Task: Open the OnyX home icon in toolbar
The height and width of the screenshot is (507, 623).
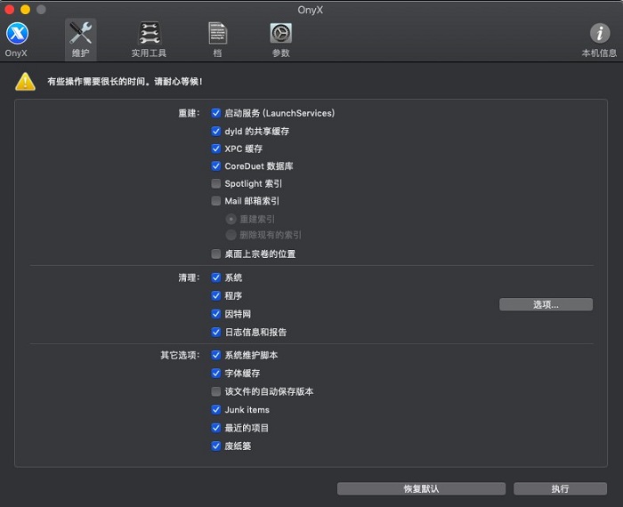Action: [x=17, y=33]
